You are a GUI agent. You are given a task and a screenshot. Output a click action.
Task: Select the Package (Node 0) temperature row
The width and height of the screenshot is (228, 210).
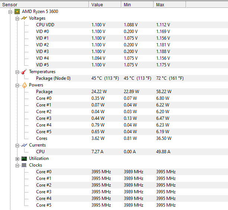(x=132, y=78)
